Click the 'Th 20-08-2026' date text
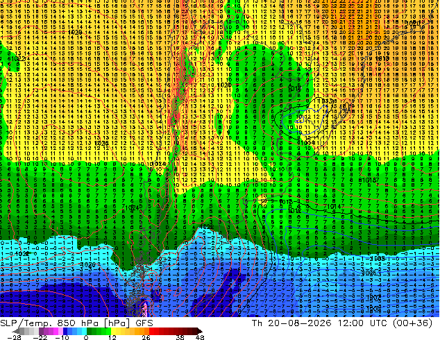440x340 pixels. coord(291,323)
